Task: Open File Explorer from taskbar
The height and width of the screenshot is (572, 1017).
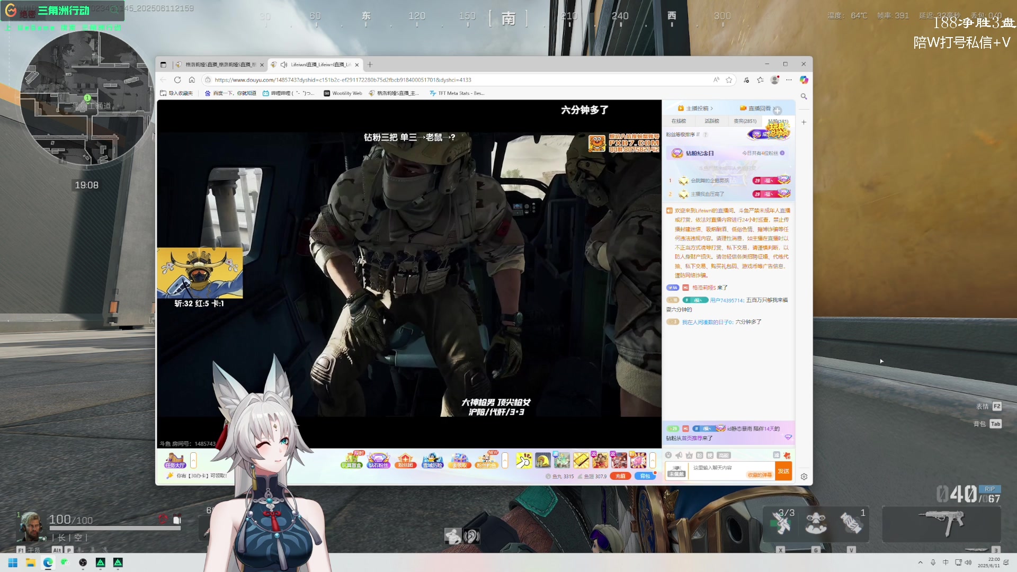Action: [x=30, y=562]
